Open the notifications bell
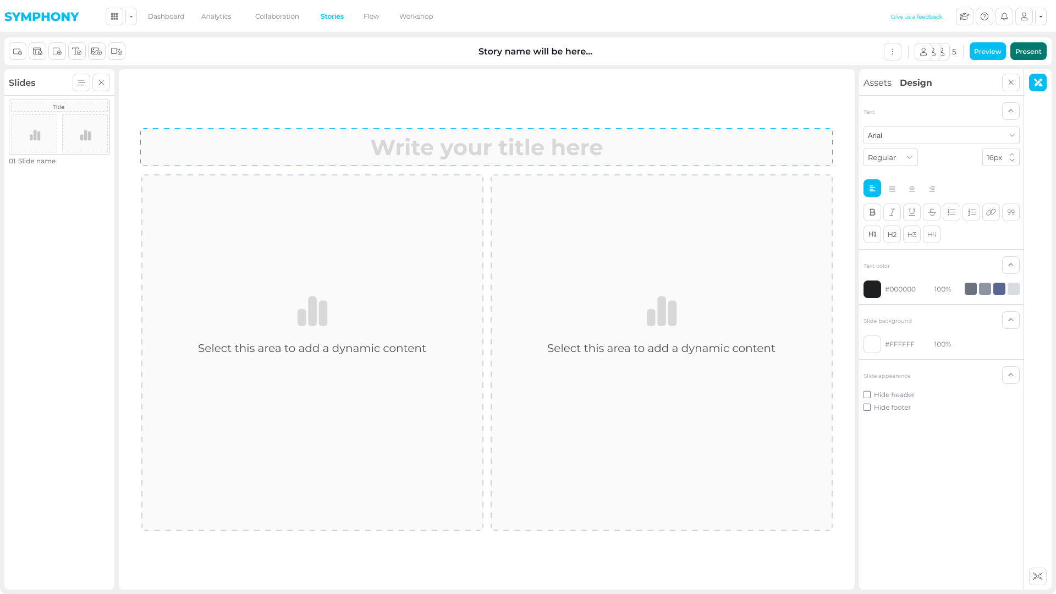This screenshot has height=594, width=1056. coord(1004,16)
